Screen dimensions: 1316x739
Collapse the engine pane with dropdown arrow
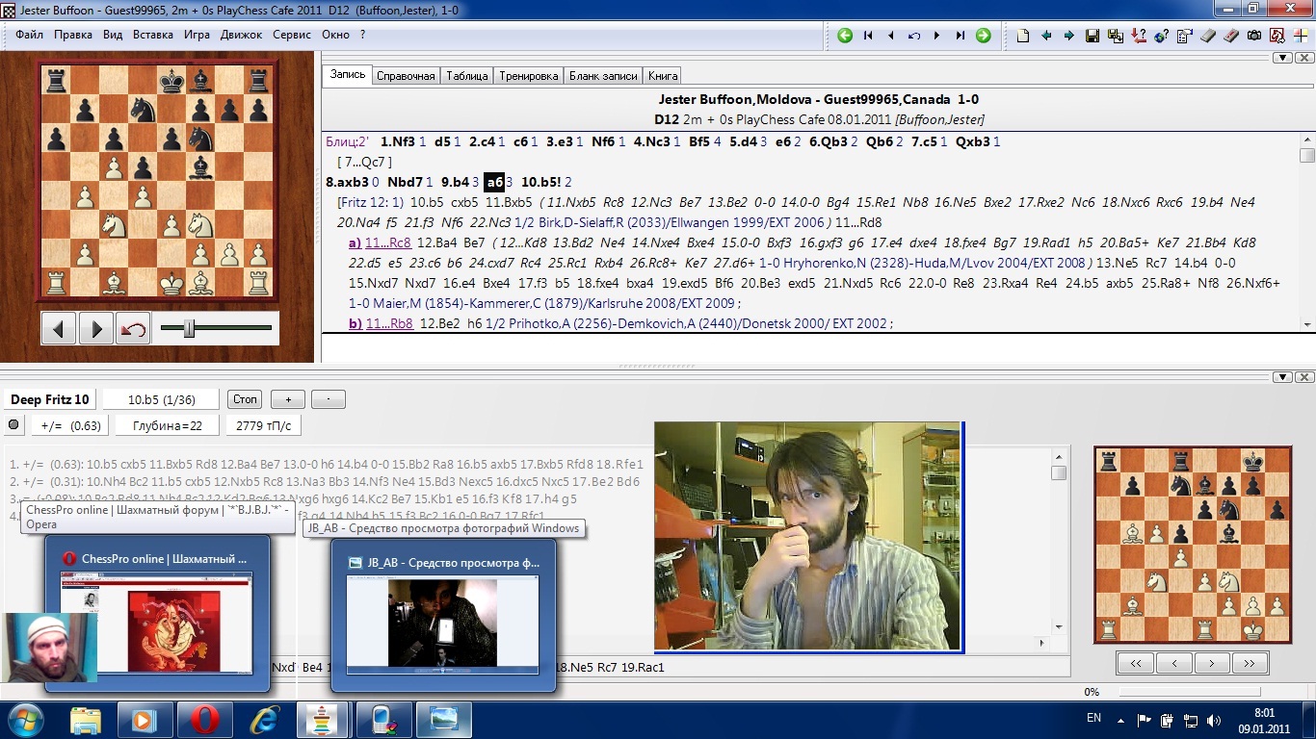coord(1282,376)
